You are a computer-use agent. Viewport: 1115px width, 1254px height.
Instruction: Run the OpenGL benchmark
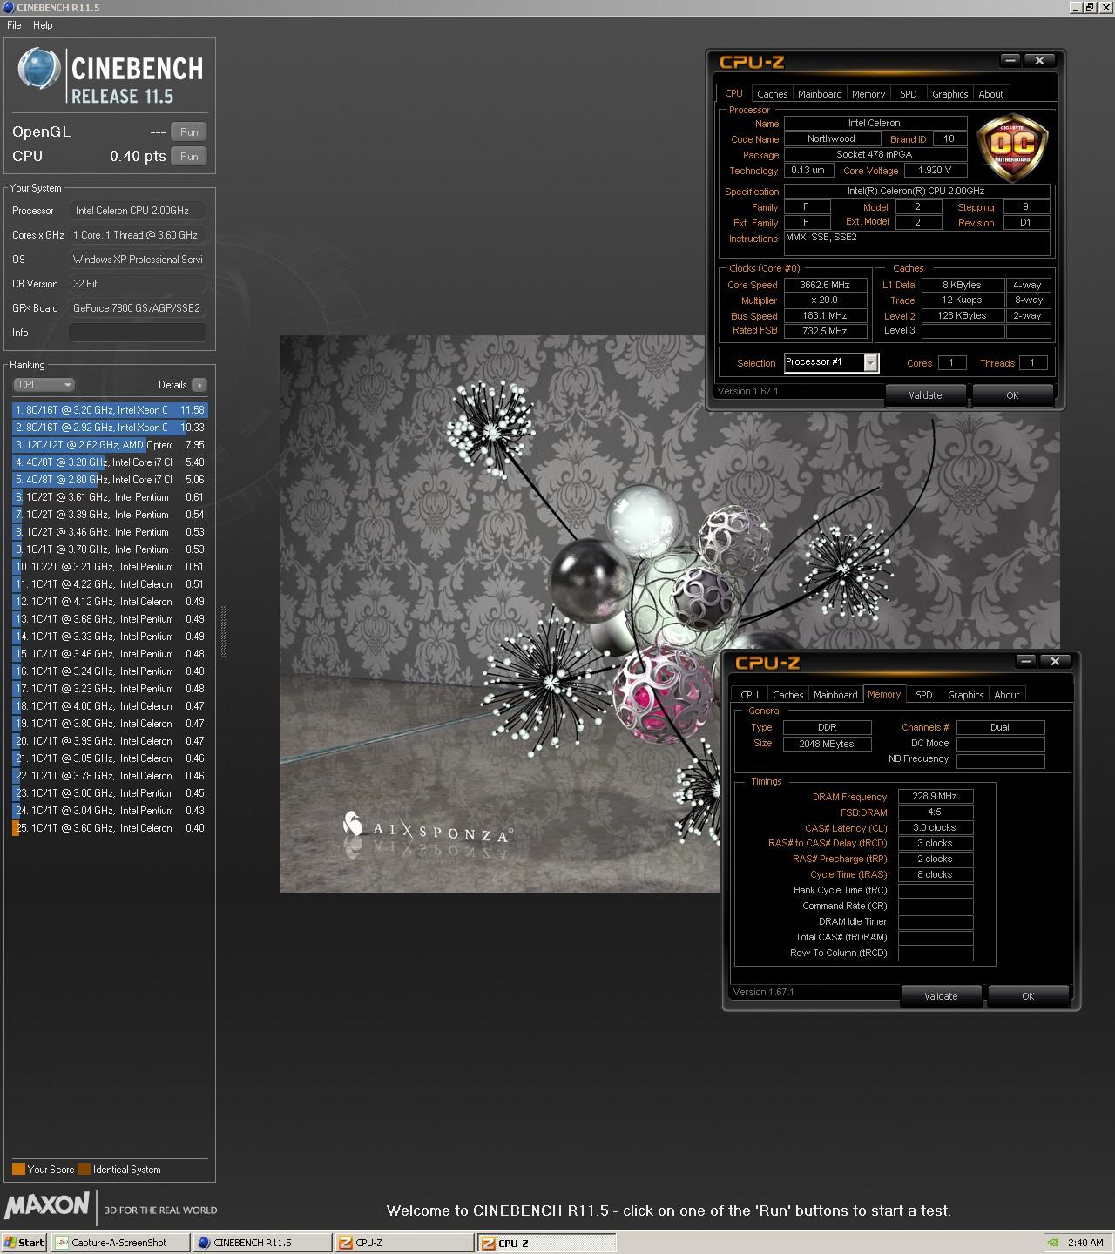(189, 131)
